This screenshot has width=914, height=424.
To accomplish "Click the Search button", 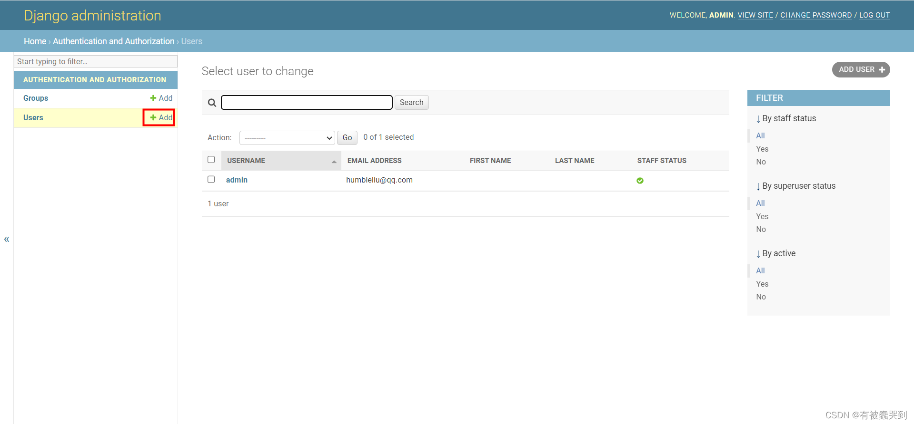I will coord(411,103).
